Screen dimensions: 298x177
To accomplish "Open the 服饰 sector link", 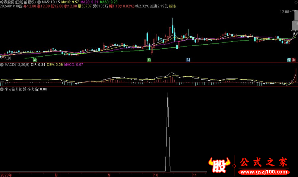I will [x=172, y=6].
